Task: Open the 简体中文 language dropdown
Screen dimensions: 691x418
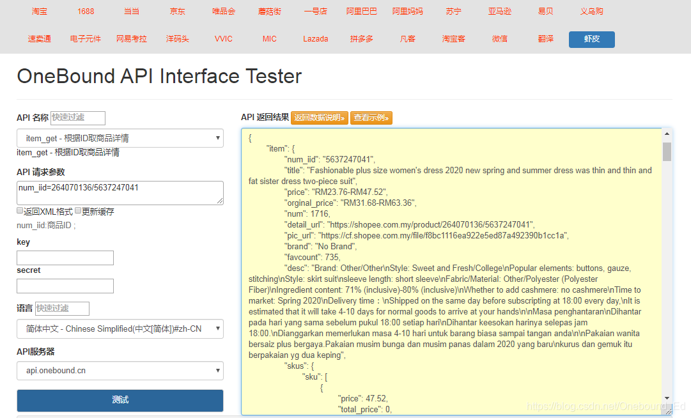Action: click(x=120, y=329)
